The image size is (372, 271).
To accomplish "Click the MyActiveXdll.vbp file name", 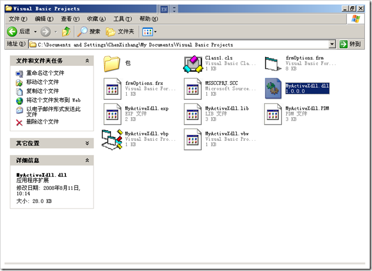I will click(147, 134).
